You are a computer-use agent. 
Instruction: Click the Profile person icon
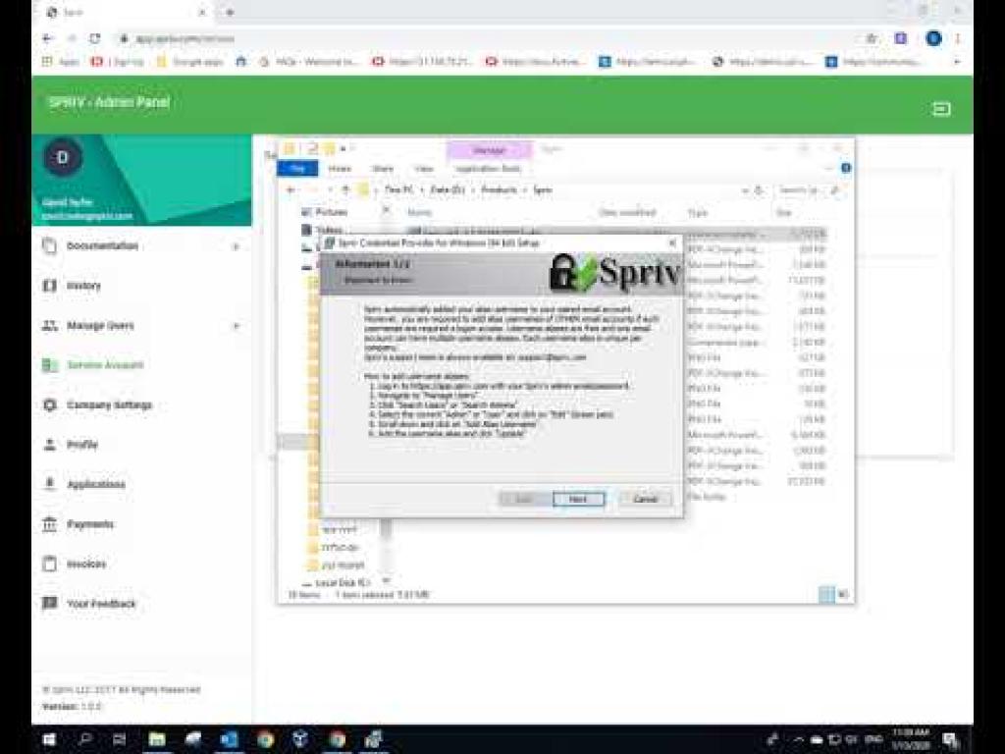[50, 445]
